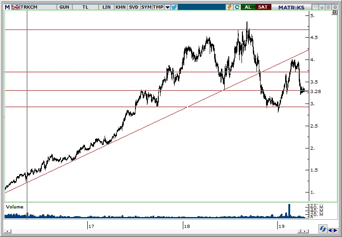Click the 4.5 price axis label
Viewport: 342px width, 237px height.
point(314,38)
